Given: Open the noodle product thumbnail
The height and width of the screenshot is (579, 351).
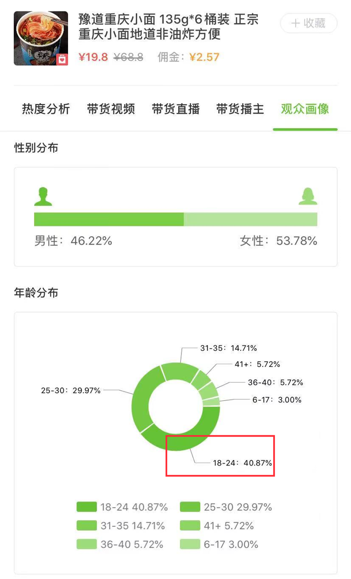Looking at the screenshot, I should (x=41, y=38).
